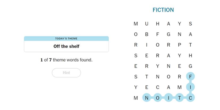Click the Hint button
This screenshot has height=110, width=220.
(x=66, y=73)
